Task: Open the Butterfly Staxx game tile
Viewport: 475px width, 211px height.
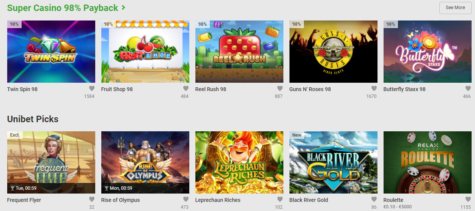Action: 428,52
